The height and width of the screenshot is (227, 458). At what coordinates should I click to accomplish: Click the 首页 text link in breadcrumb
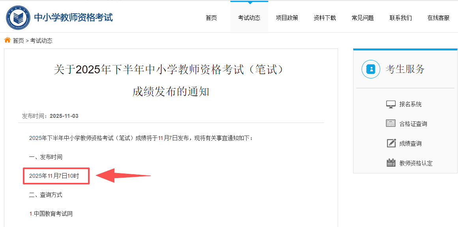click(18, 41)
